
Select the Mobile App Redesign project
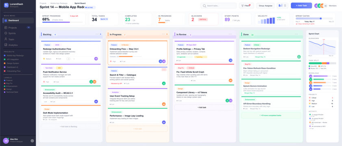tap(14, 56)
